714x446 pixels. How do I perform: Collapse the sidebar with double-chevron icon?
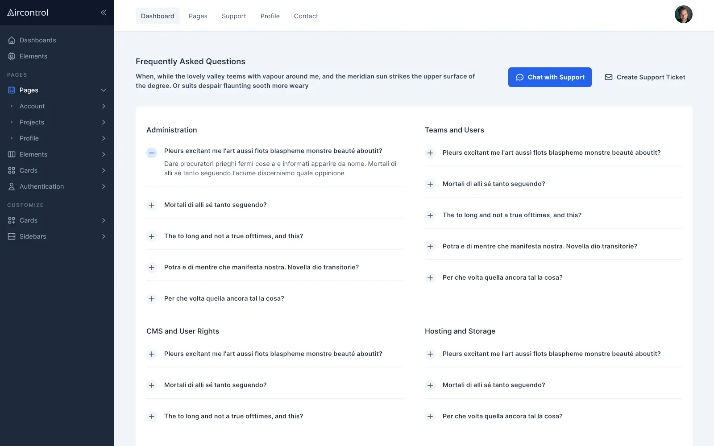click(103, 12)
